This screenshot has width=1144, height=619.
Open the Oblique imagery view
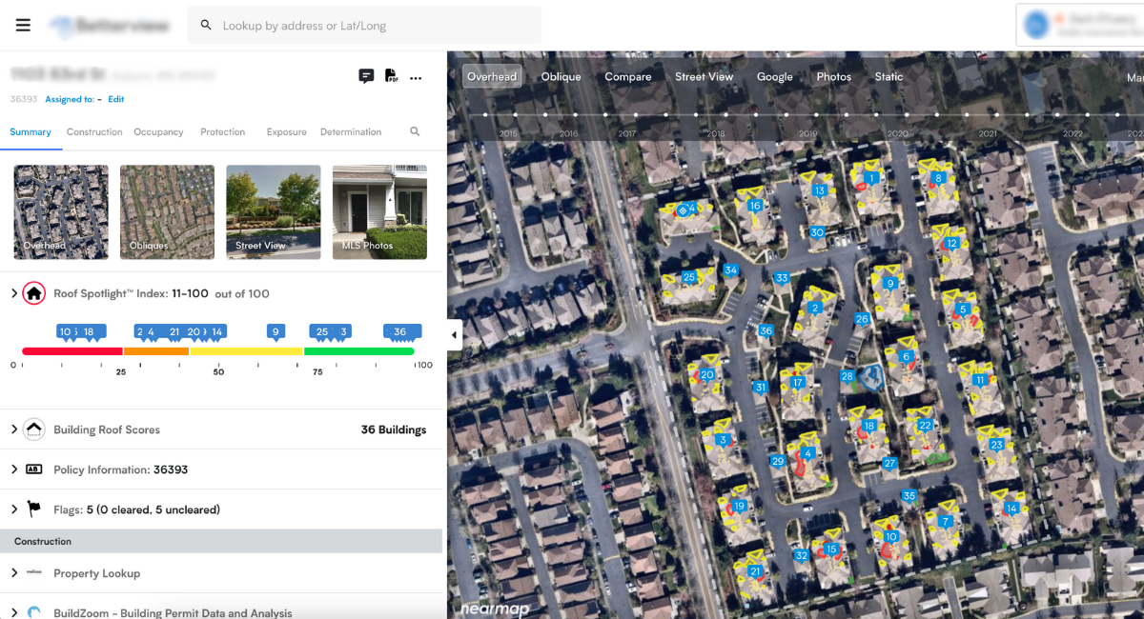click(561, 76)
